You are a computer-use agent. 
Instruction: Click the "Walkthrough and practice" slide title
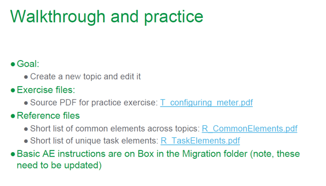pyautogui.click(x=106, y=16)
